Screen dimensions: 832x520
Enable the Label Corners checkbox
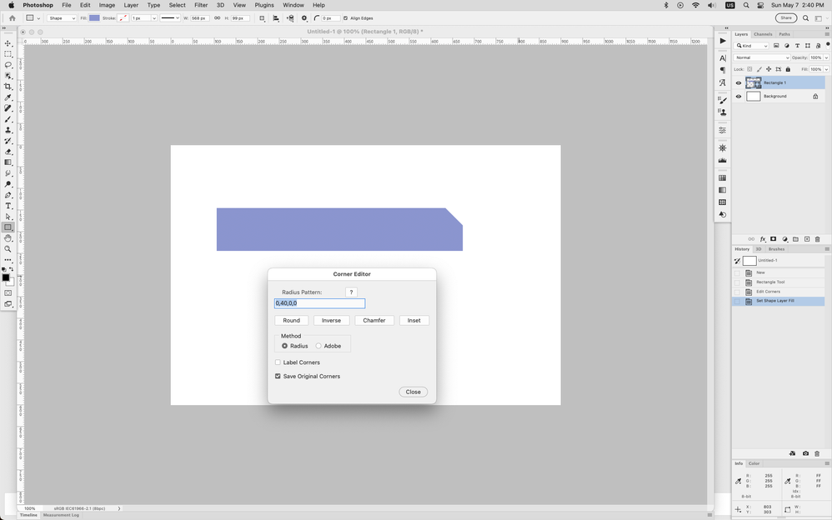pos(278,362)
